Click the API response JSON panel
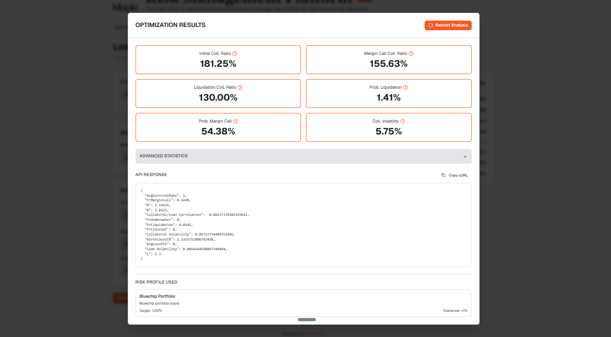 [303, 225]
